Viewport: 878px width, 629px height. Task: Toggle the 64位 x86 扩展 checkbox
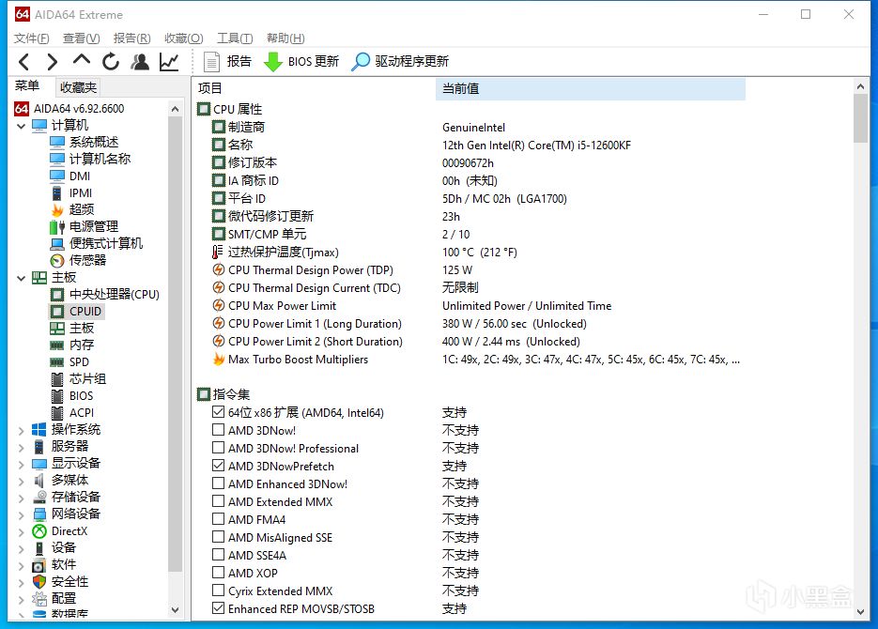click(x=219, y=412)
